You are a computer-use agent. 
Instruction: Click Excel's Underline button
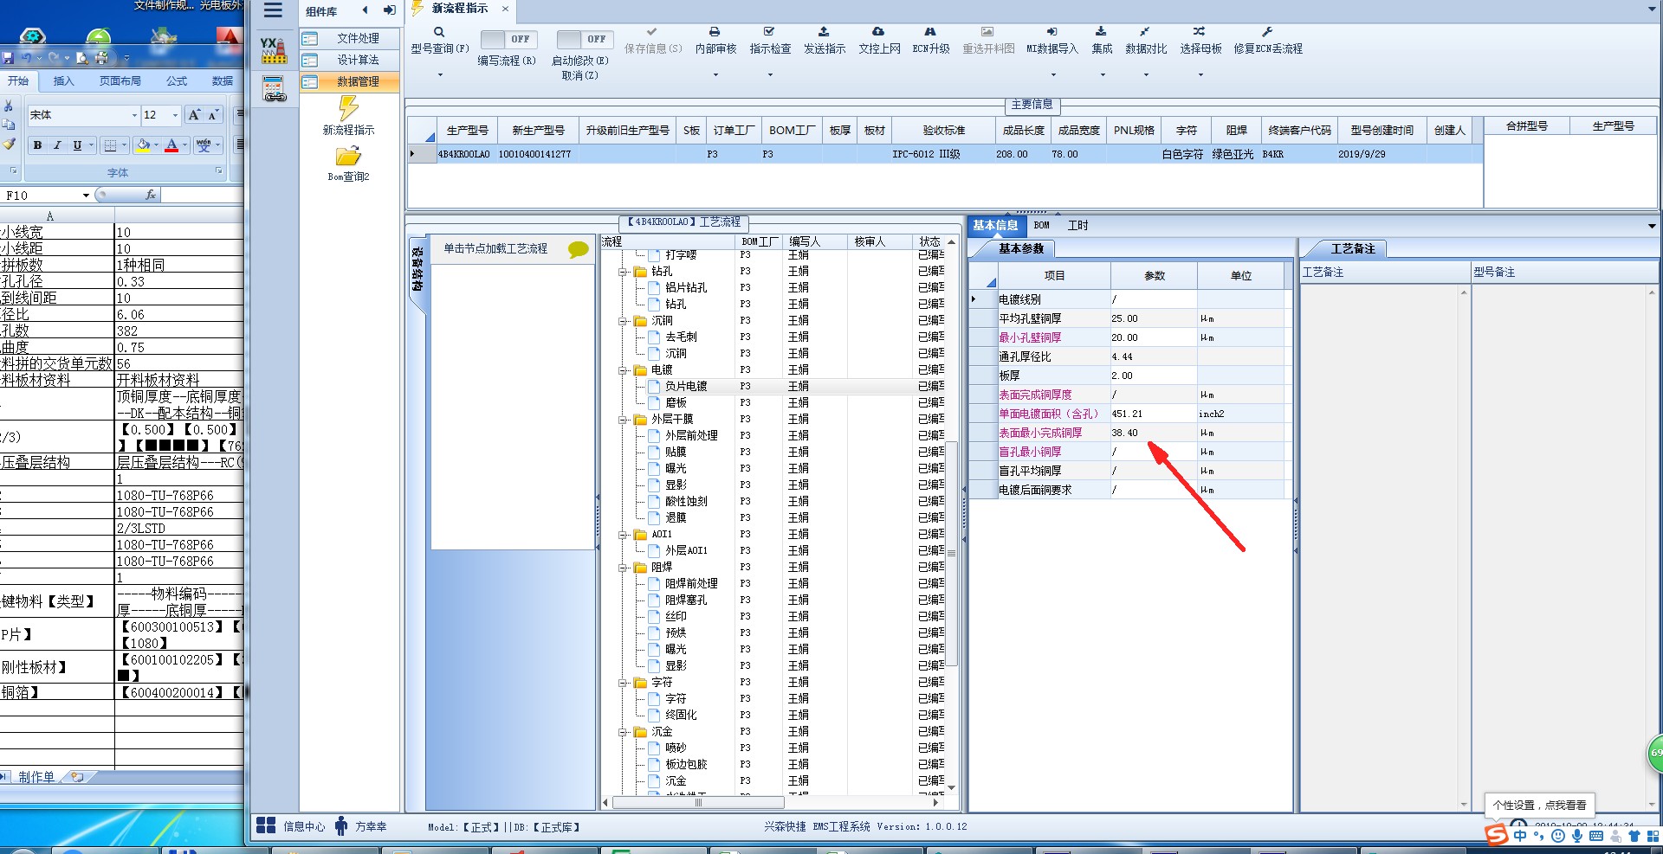click(x=77, y=145)
